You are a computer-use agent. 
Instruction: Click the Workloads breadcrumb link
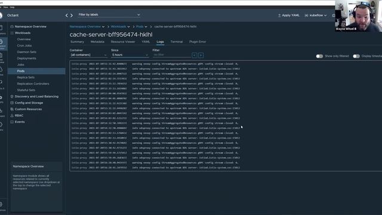point(118,26)
